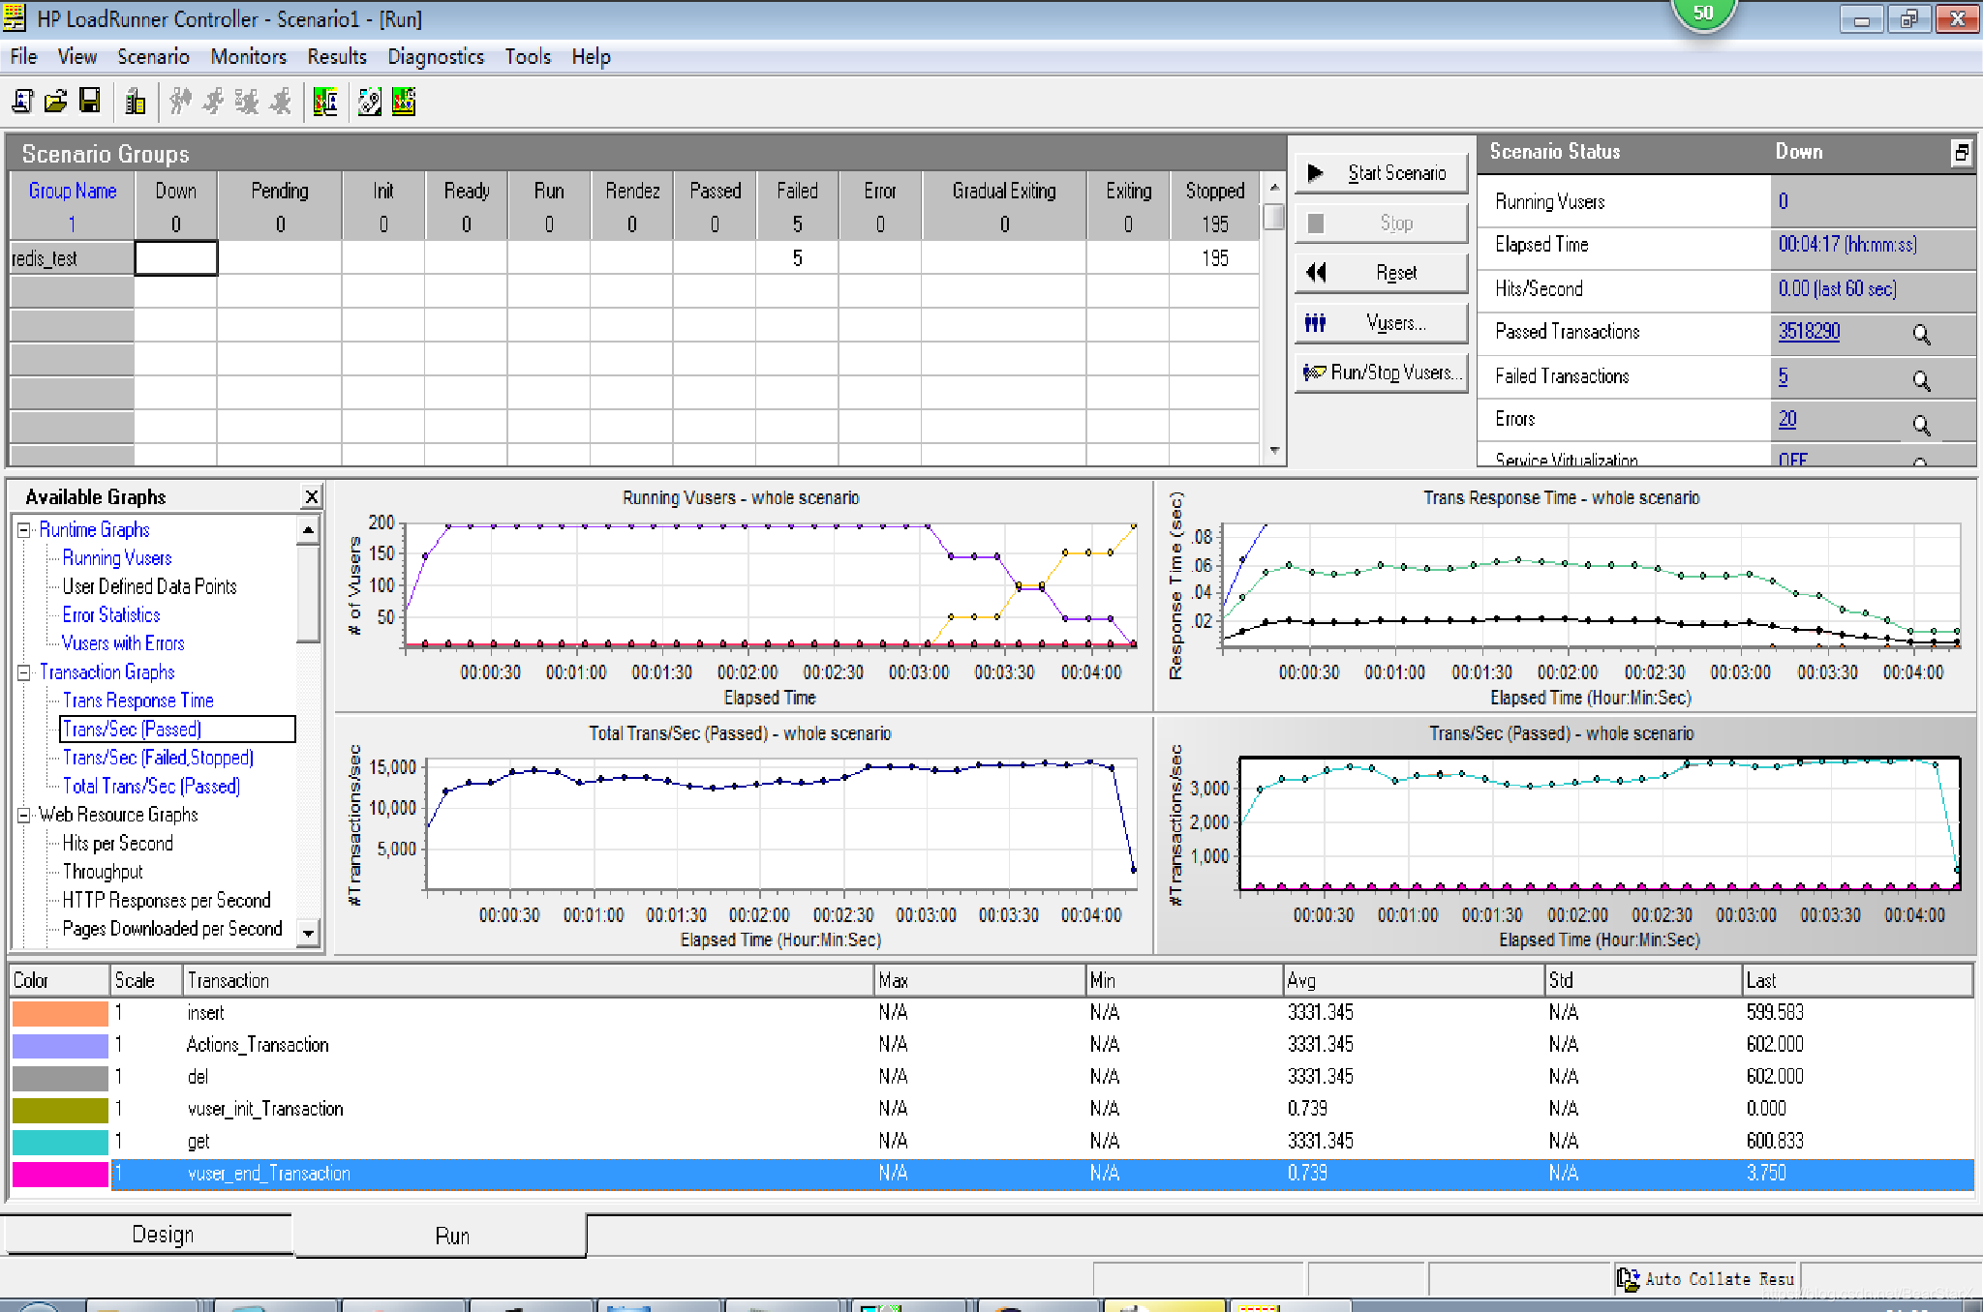Open the Tools menu
The image size is (1983, 1312).
click(528, 57)
